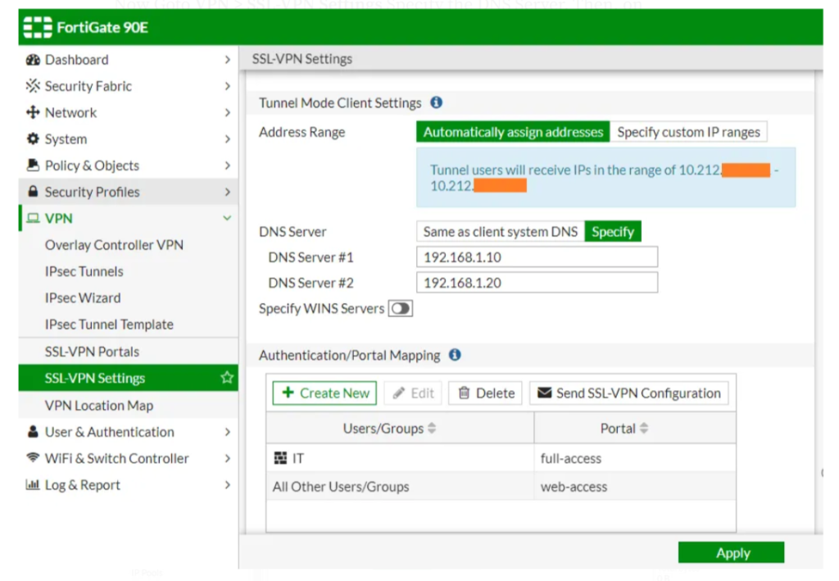Expand the Security Profiles chevron
This screenshot has height=581, width=839.
click(228, 192)
